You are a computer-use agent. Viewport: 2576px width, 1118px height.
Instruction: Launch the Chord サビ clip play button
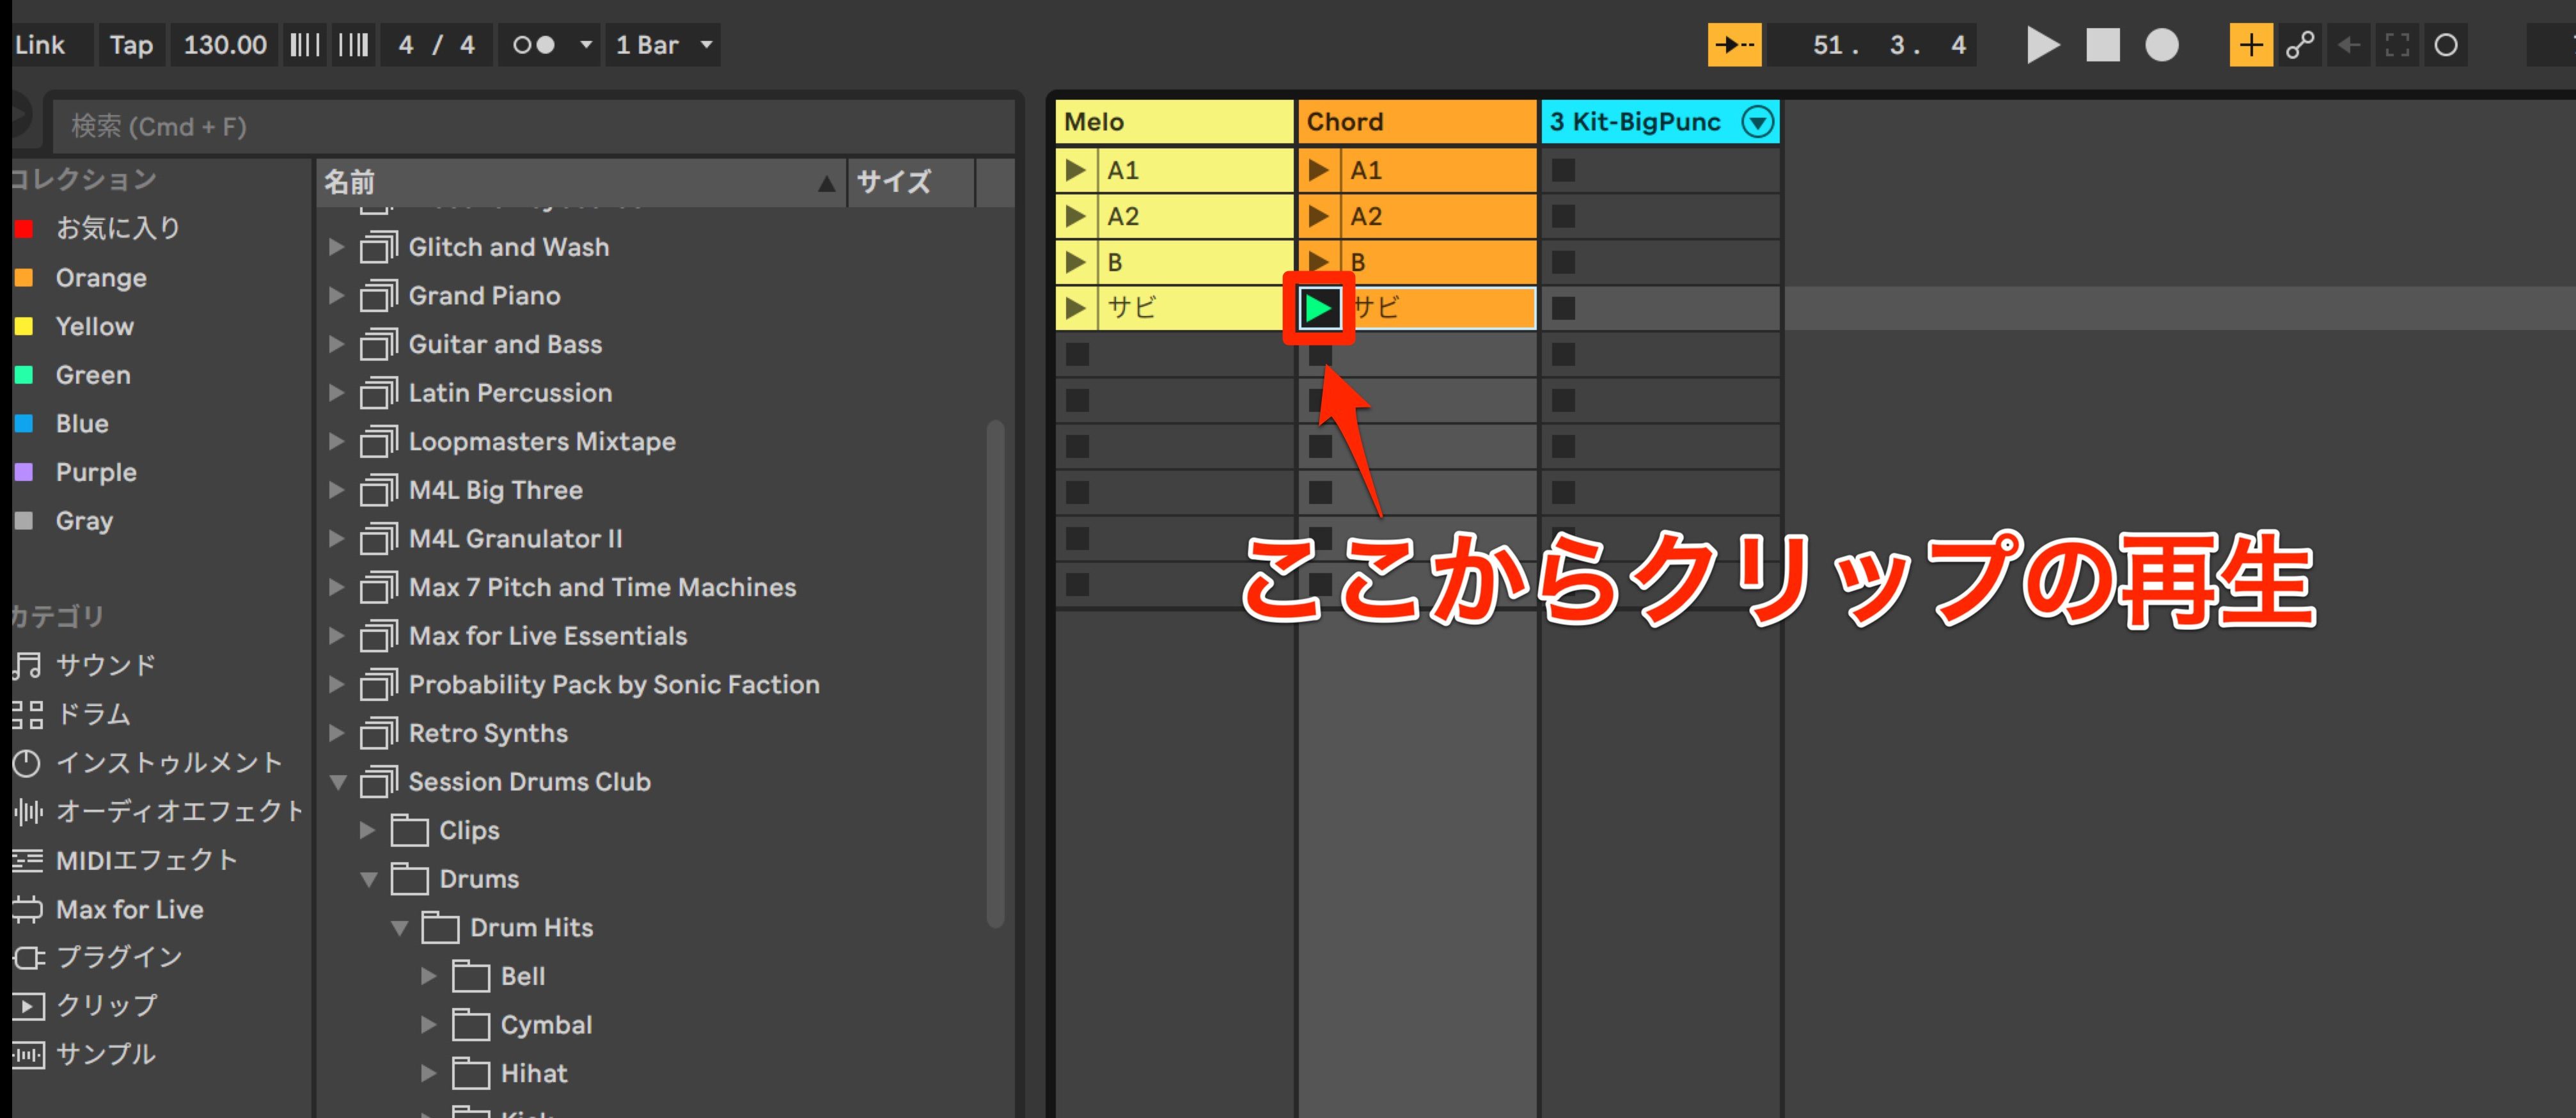tap(1319, 308)
